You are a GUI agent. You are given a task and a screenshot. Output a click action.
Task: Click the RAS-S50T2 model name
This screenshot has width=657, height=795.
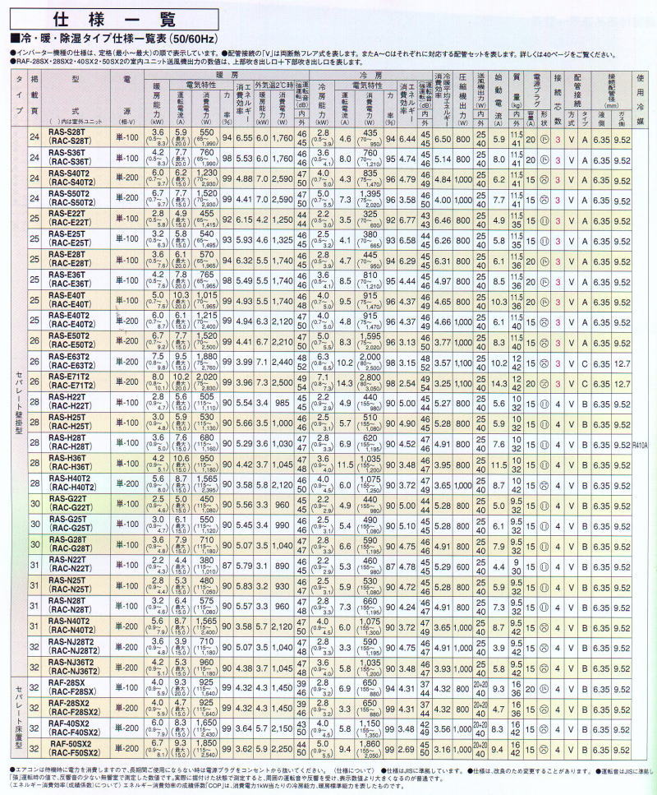[69, 194]
